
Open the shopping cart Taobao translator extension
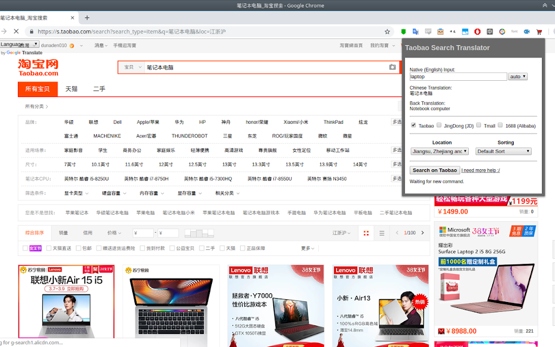pos(539,31)
